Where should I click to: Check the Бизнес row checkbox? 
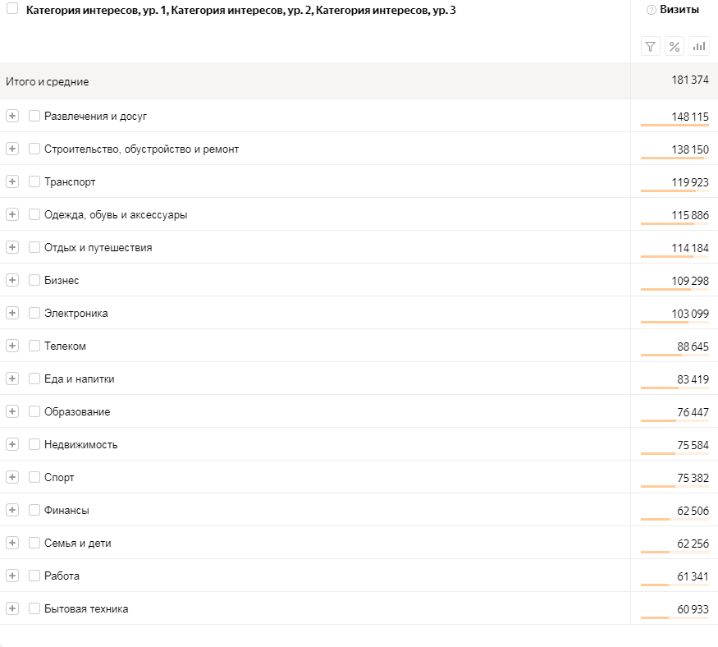point(34,280)
